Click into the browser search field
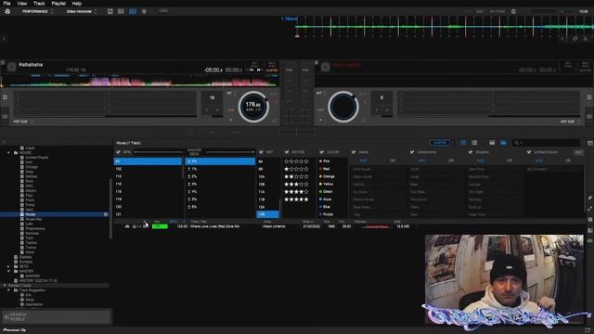Image resolution: width=594 pixels, height=334 pixels. pyautogui.click(x=546, y=143)
